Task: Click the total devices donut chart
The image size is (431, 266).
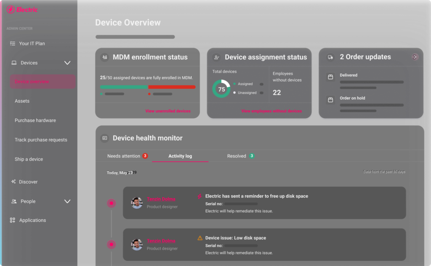Action: click(221, 89)
